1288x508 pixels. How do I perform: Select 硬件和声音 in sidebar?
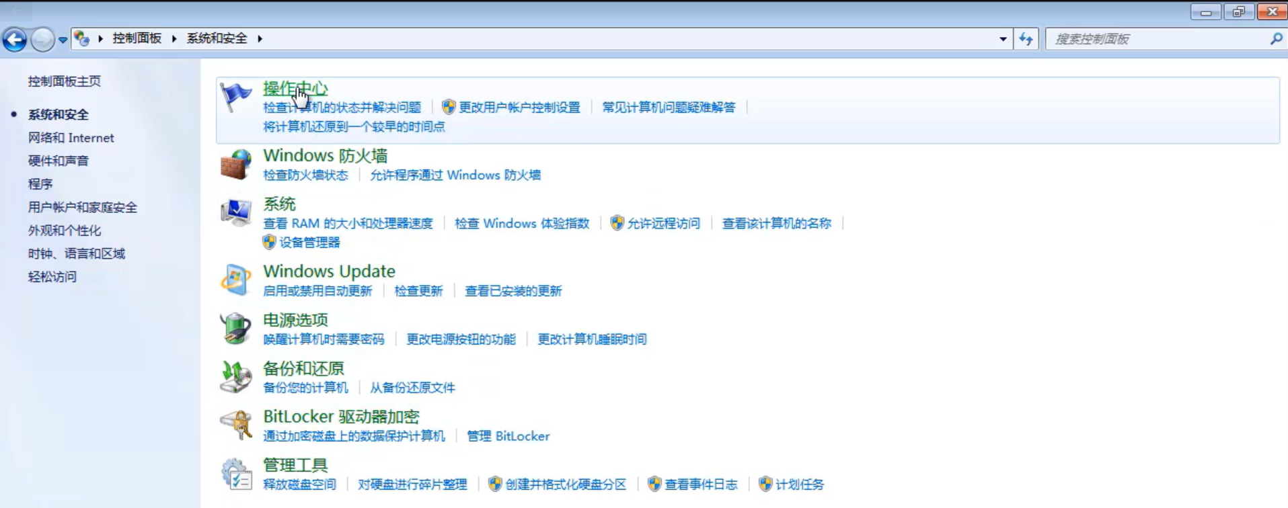tap(59, 161)
